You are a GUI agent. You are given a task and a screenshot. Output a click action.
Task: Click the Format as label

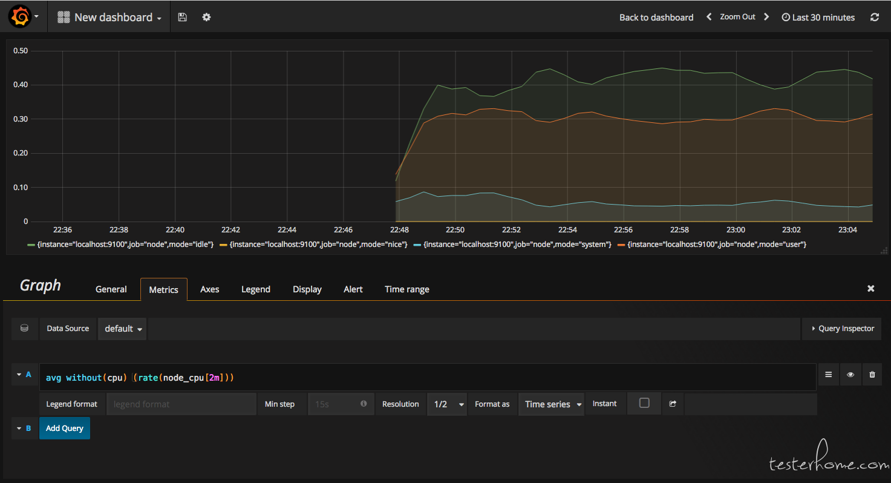point(492,404)
